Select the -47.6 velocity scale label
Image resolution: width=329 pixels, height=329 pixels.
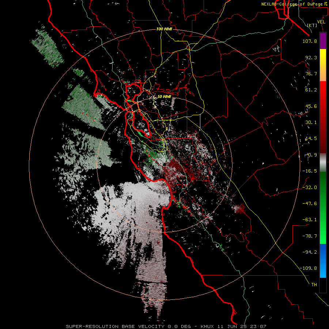(310, 204)
